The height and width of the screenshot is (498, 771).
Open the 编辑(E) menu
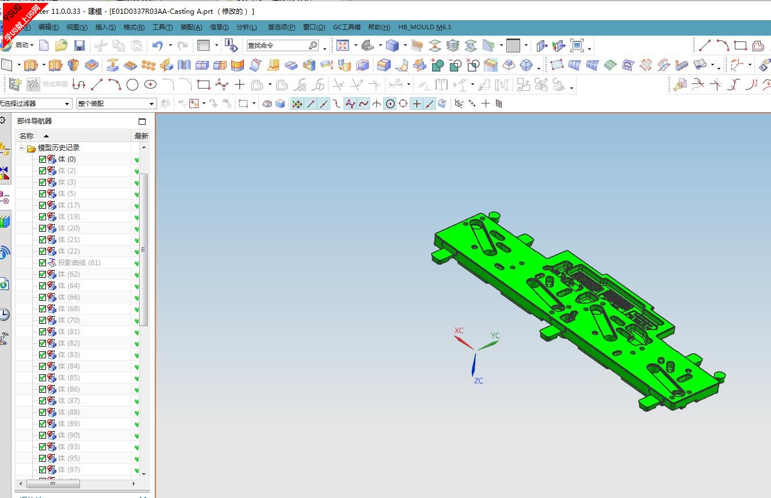(48, 27)
